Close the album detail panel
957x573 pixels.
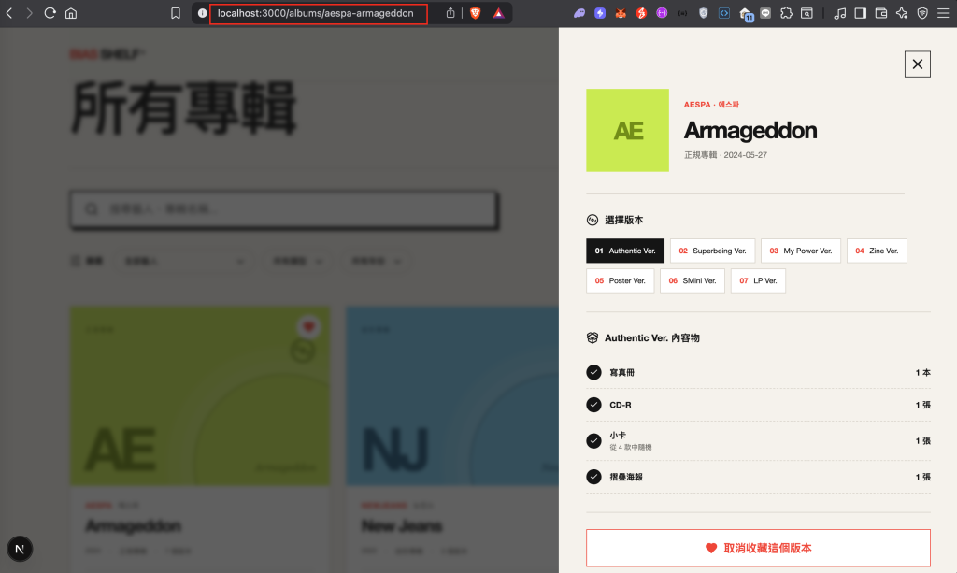[x=917, y=64]
